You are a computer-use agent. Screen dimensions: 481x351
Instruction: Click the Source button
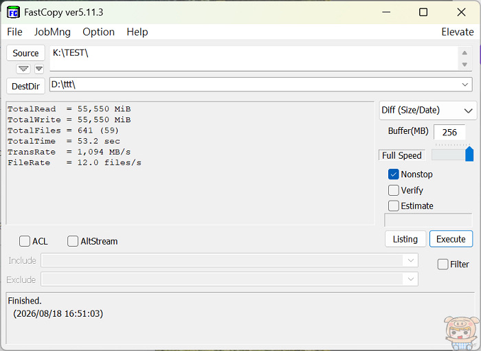pyautogui.click(x=26, y=53)
